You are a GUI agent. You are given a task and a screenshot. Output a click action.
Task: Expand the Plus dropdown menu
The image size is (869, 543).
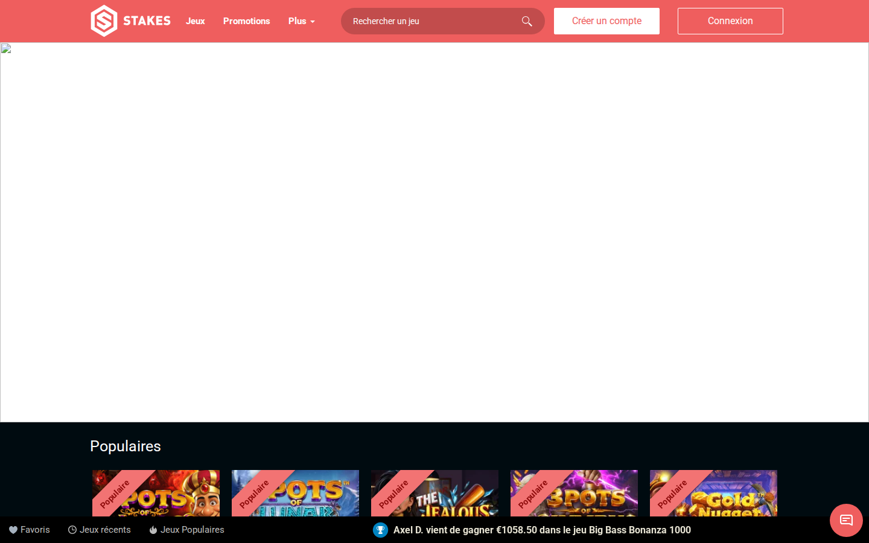coord(302,21)
